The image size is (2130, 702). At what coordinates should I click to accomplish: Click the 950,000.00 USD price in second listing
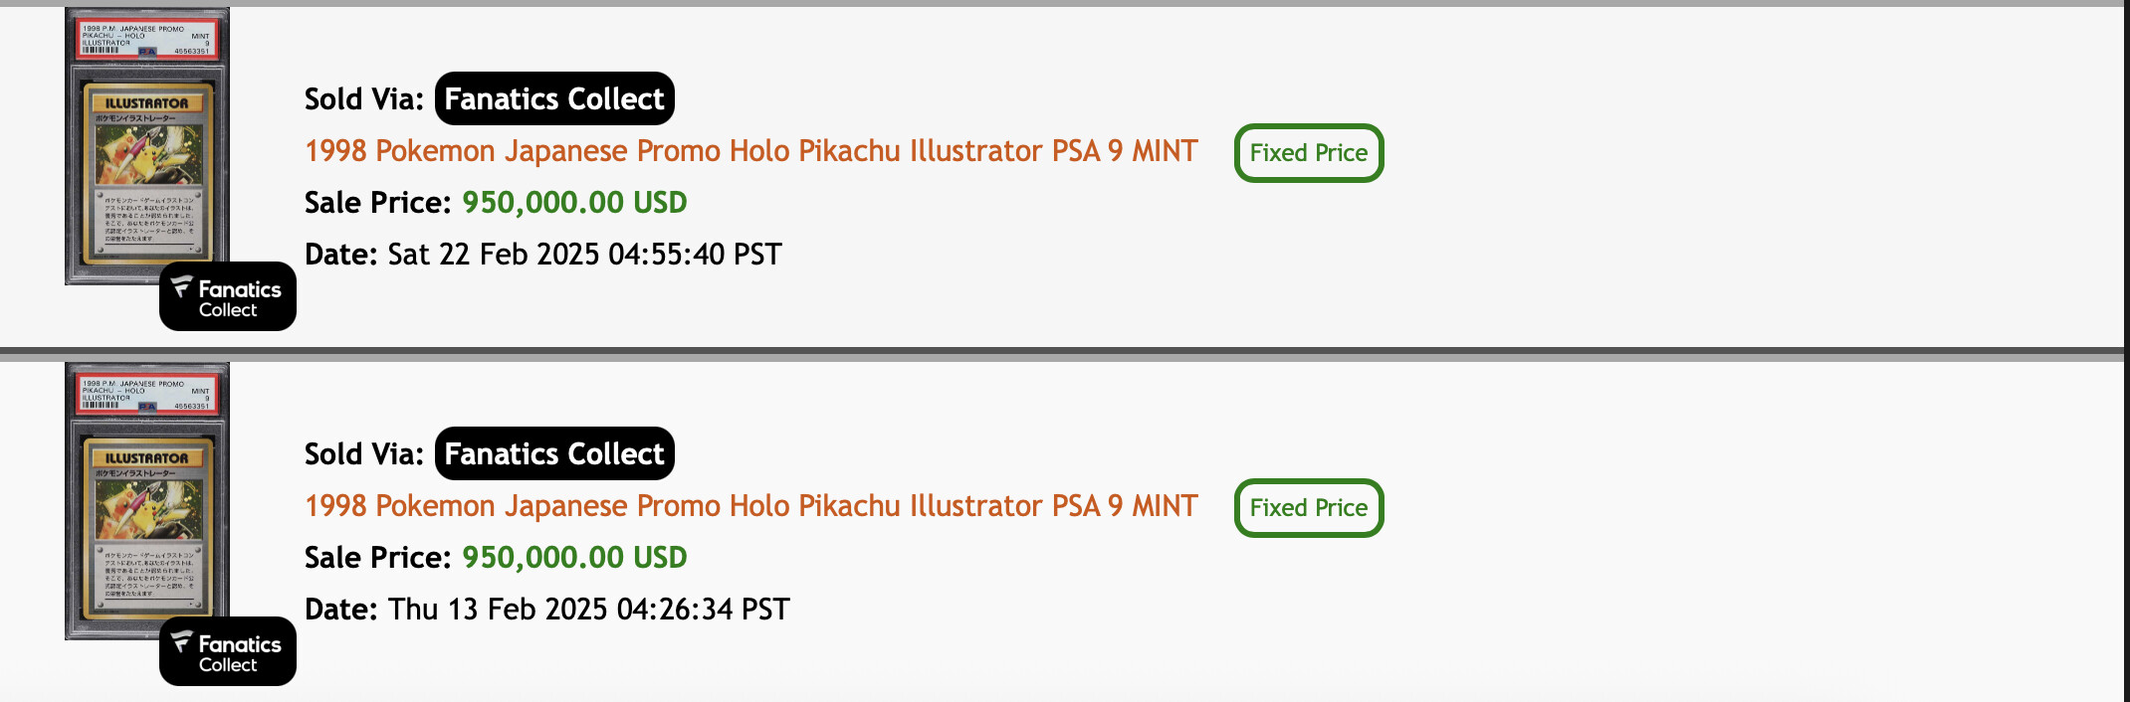[574, 558]
